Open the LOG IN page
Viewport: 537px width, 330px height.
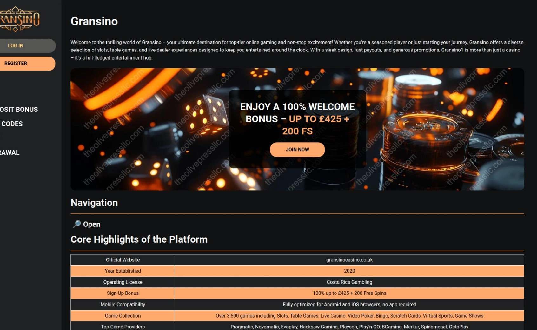point(28,46)
